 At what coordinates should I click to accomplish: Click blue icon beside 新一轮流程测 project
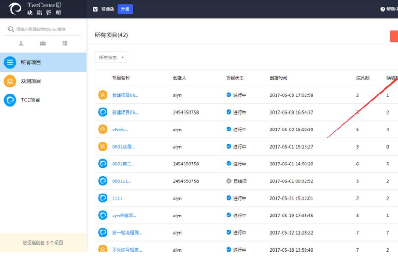coord(103,233)
